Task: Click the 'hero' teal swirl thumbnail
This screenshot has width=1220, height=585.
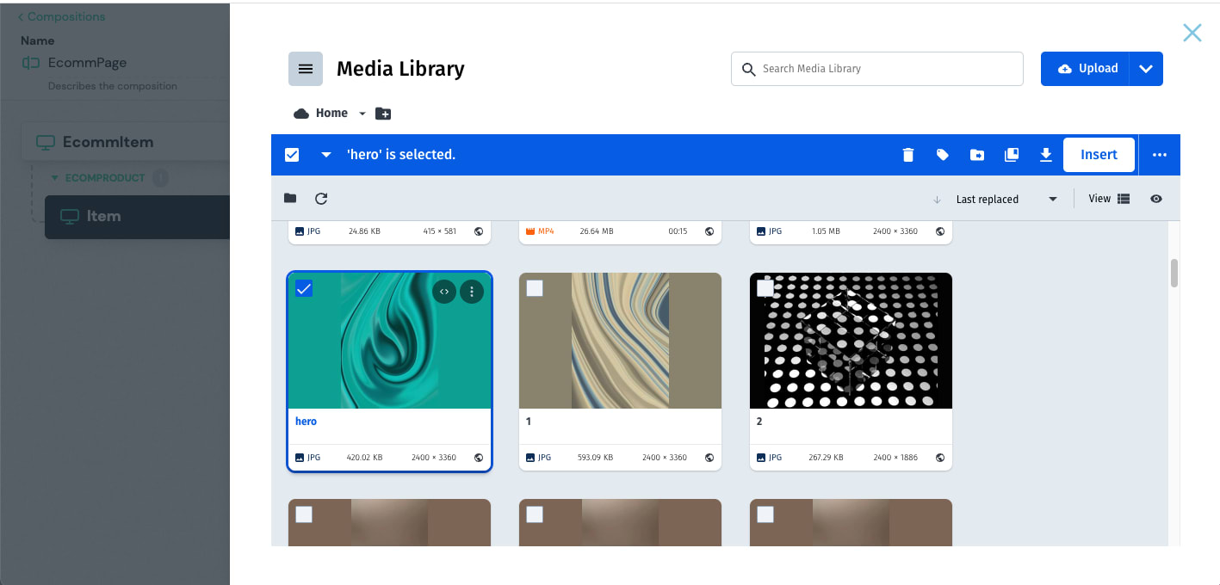Action: 389,341
